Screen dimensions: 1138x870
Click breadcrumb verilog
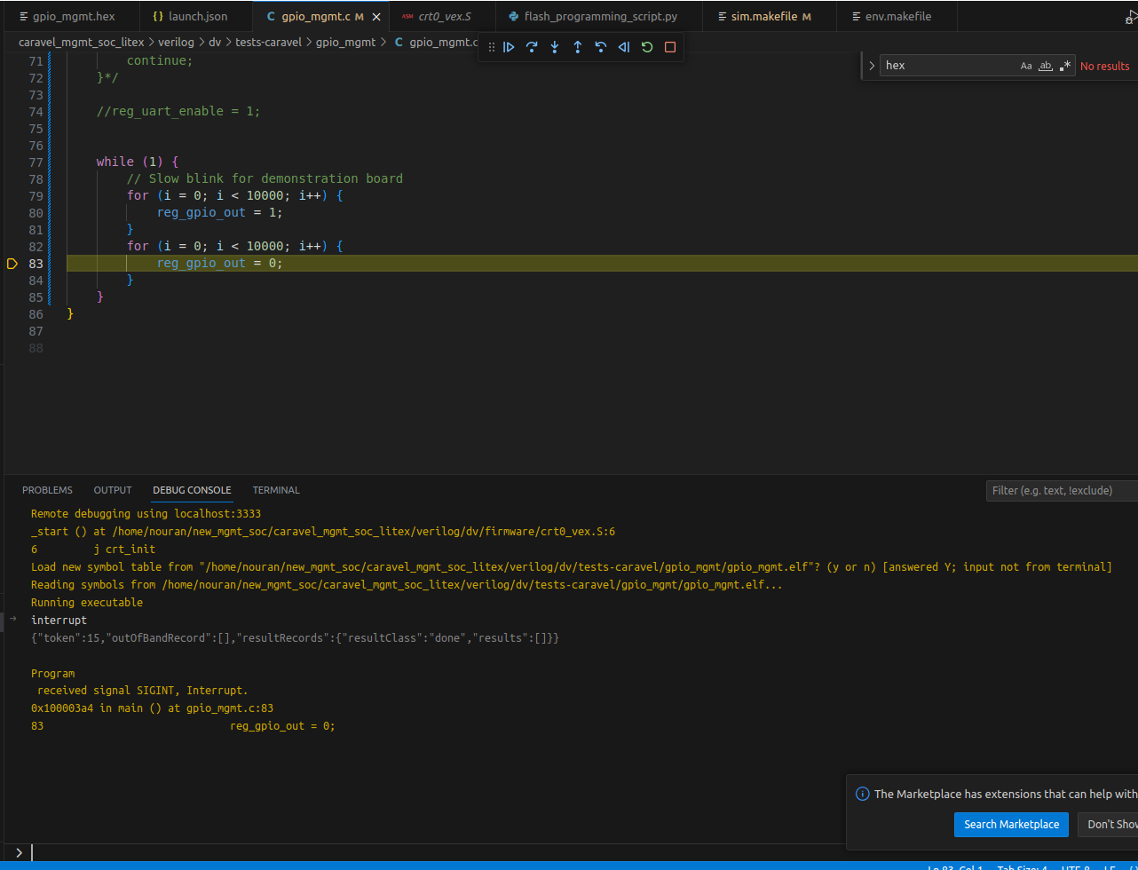[176, 42]
